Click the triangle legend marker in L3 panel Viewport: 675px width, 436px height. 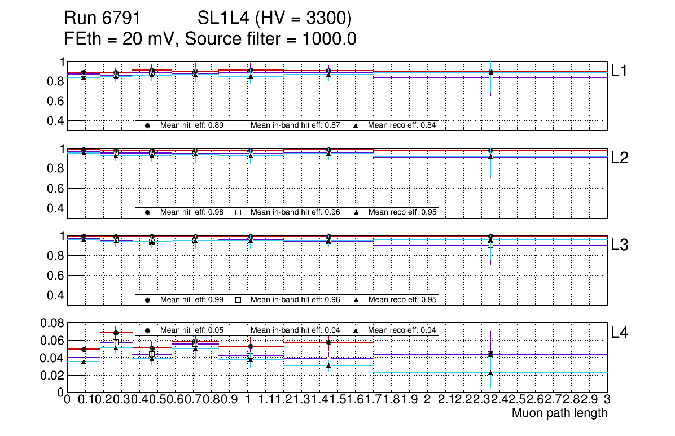[x=357, y=300]
